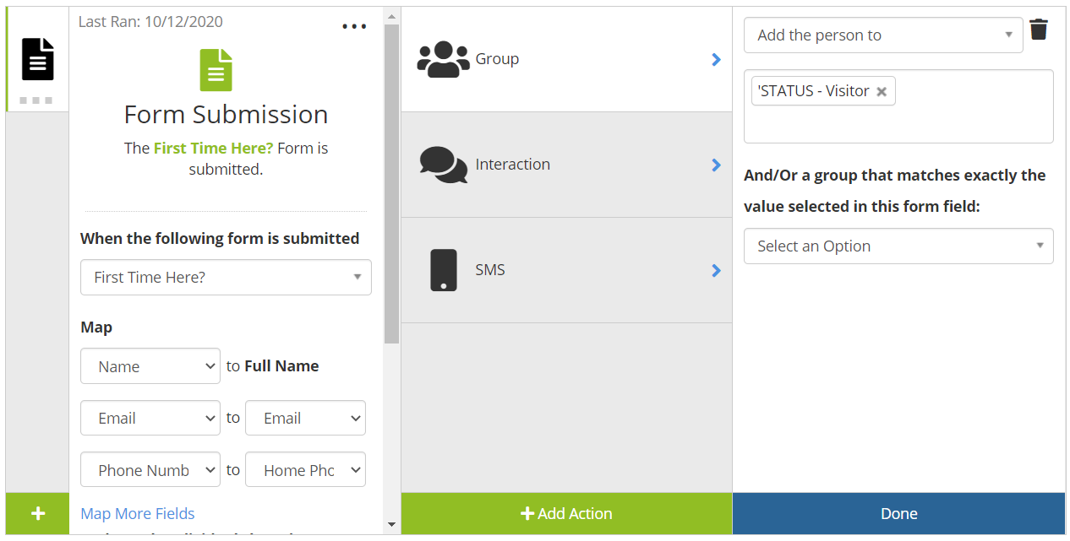Image resolution: width=1070 pixels, height=541 pixels.
Task: Open the 'Add the person to' dropdown
Action: click(883, 35)
